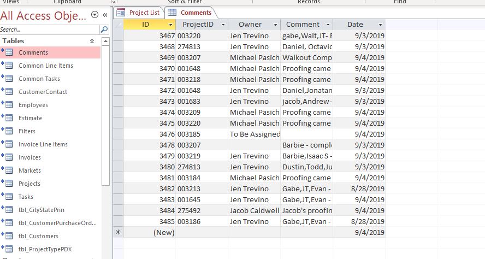
Task: Click the Tasks table icon
Action: pos(9,197)
